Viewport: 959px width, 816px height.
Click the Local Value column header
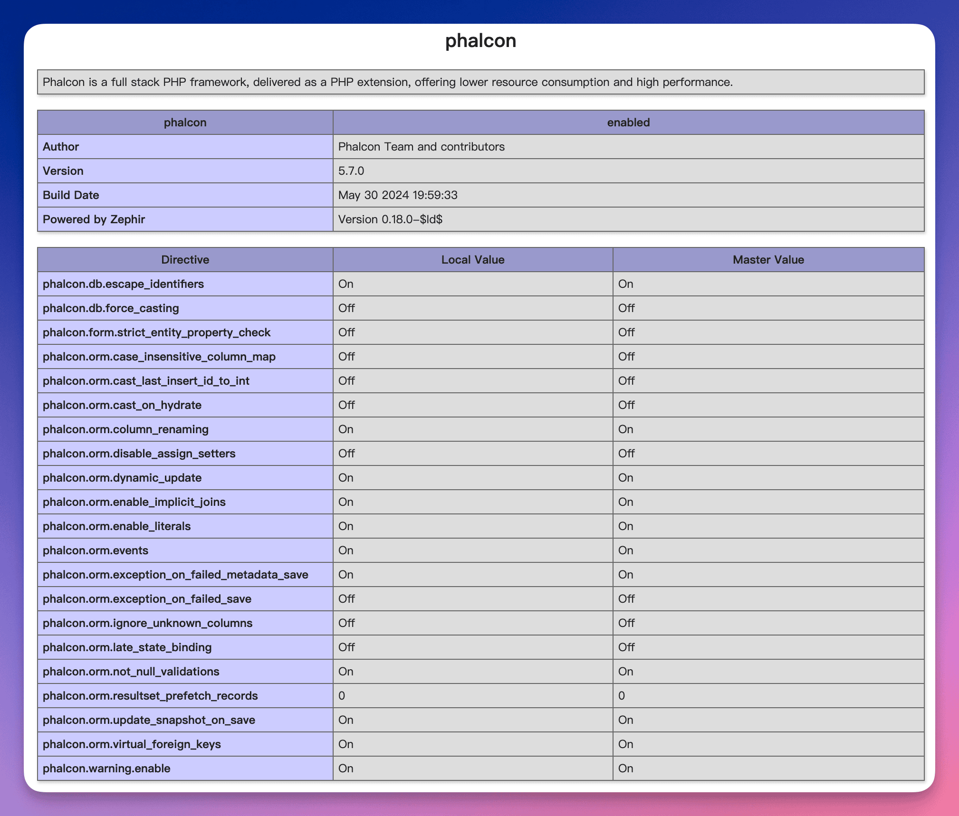tap(473, 260)
